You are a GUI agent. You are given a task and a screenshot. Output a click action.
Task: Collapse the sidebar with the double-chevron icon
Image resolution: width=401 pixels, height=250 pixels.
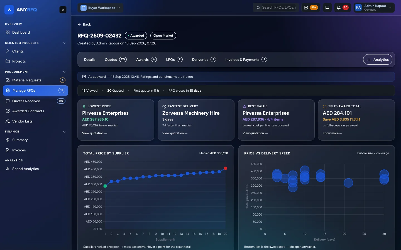click(x=63, y=10)
